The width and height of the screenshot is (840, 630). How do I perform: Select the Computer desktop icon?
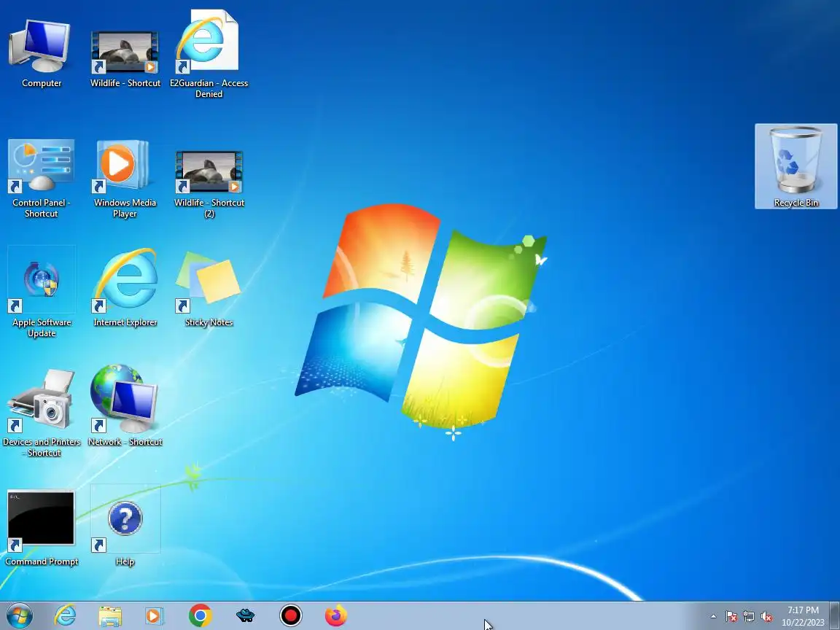(x=42, y=52)
